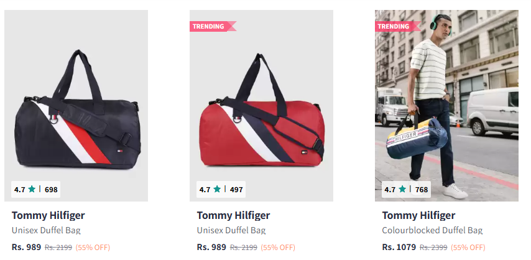Open the red duffel bag image
The width and height of the screenshot is (531, 260).
[261, 105]
